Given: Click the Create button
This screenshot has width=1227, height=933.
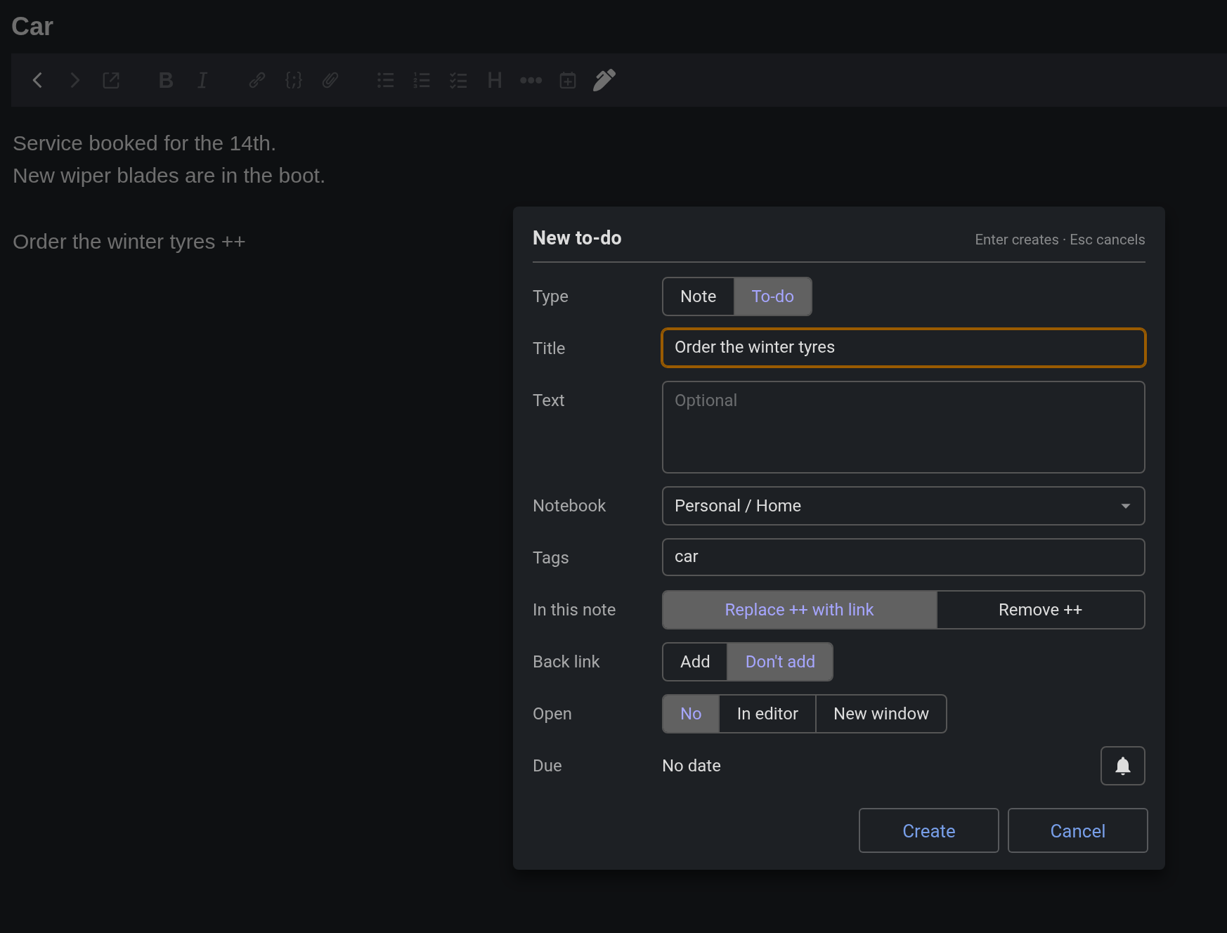Looking at the screenshot, I should (x=929, y=830).
